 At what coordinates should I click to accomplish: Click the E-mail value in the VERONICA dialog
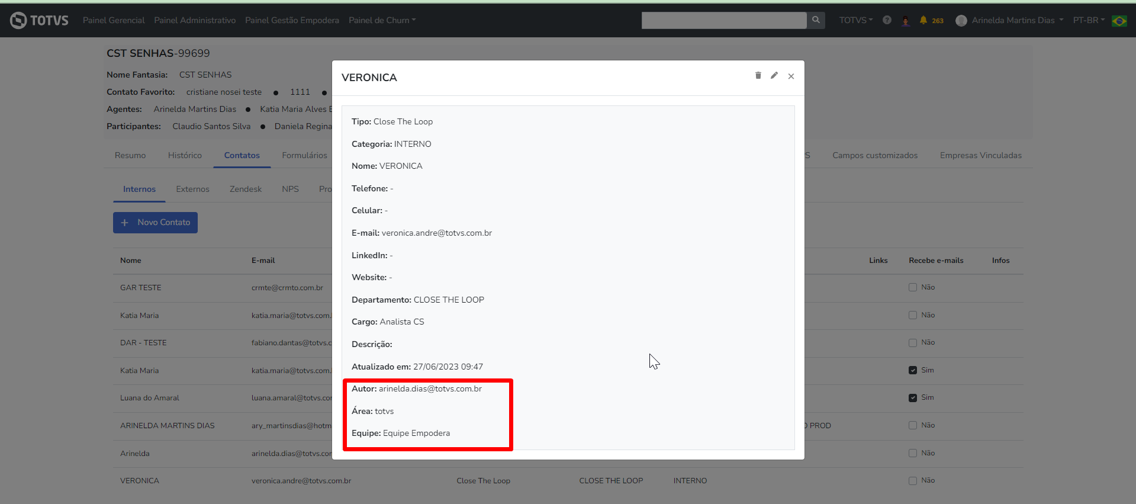coord(437,233)
